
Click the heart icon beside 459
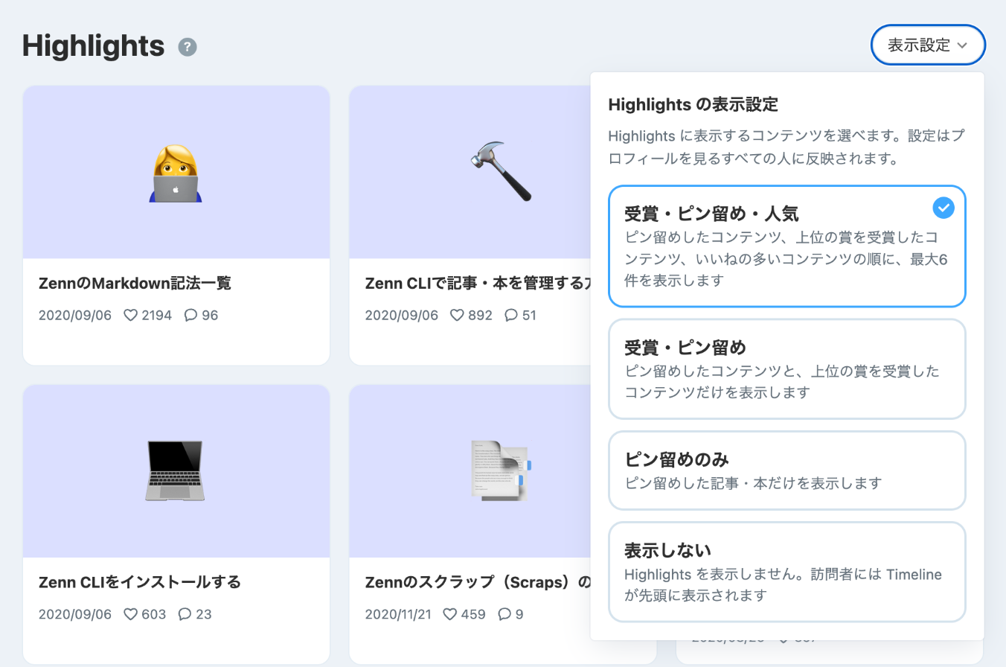click(450, 615)
